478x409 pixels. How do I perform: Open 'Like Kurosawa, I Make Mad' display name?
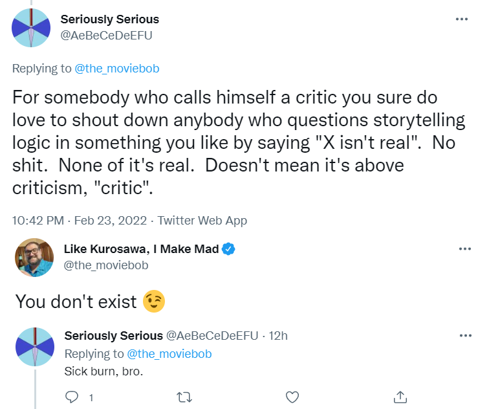[141, 249]
